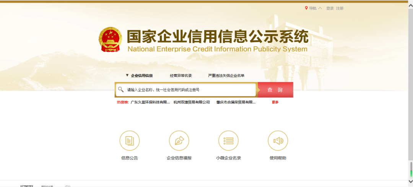The width and height of the screenshot is (413, 187).
Task: Open the 登录 link
Action: click(330, 8)
